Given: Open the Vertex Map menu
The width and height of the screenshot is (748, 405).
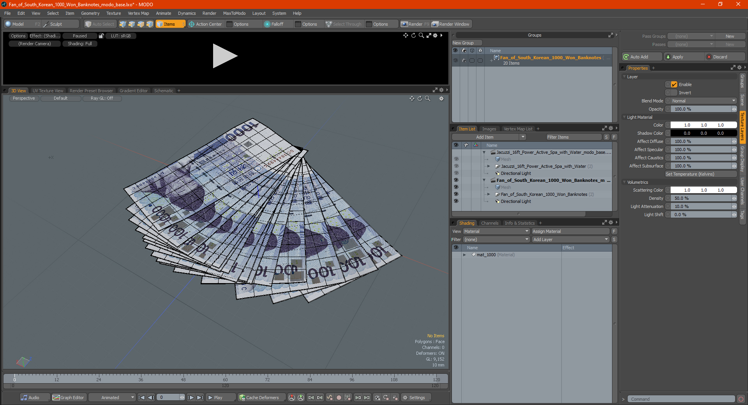Looking at the screenshot, I should pyautogui.click(x=138, y=13).
